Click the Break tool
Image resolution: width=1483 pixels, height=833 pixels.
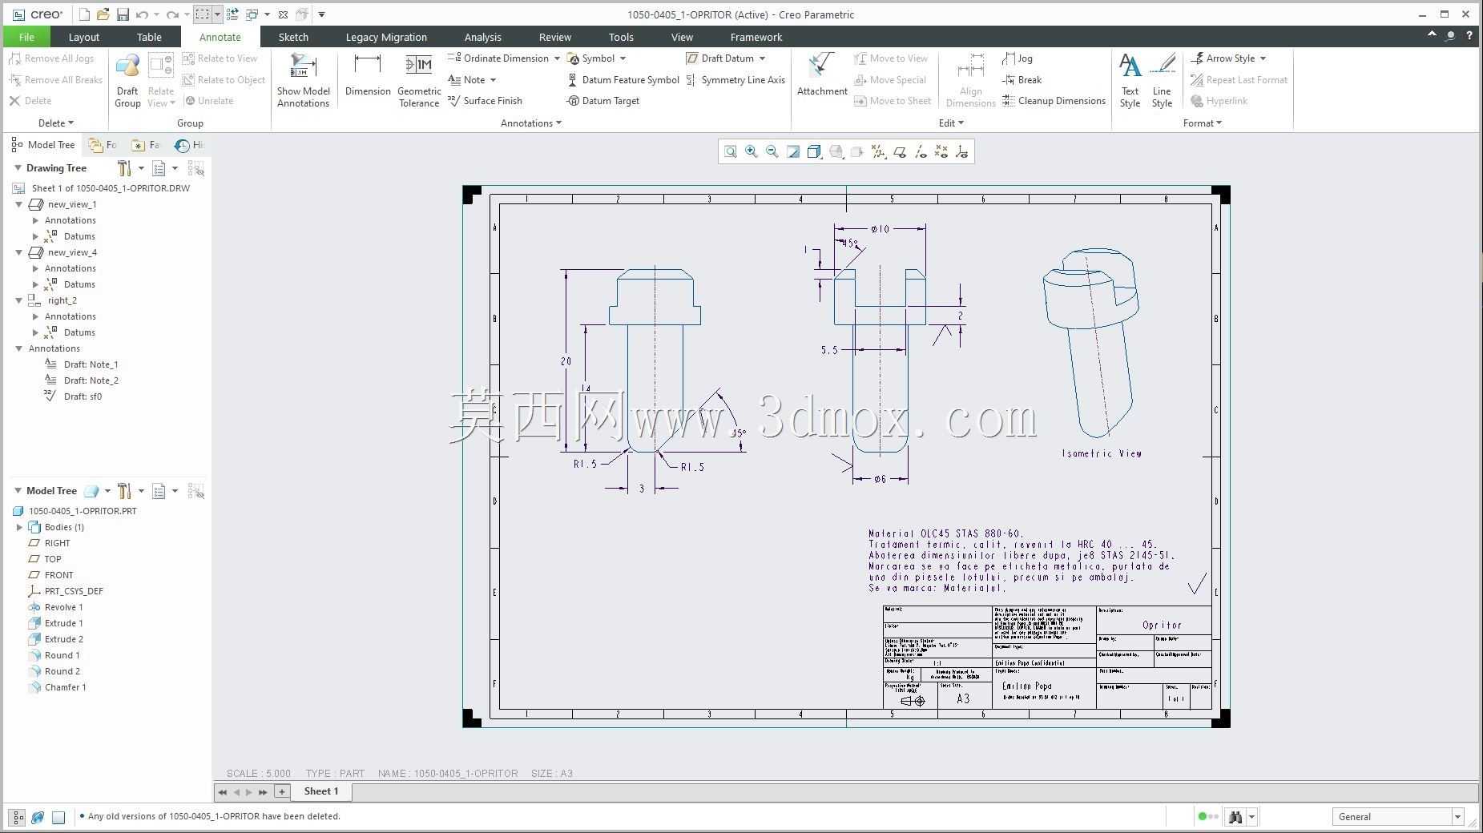coord(1022,80)
